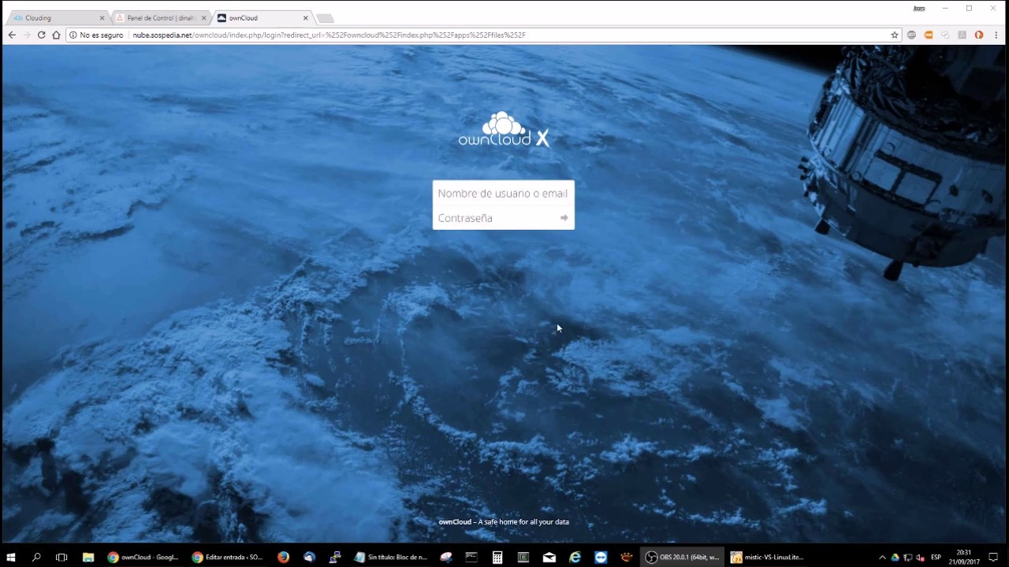Switch to ownCloud - Google Chrome window

tap(143, 557)
